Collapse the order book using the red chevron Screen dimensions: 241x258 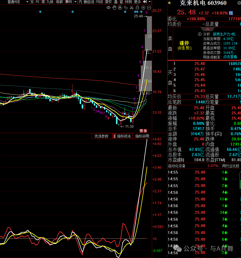[208, 29]
